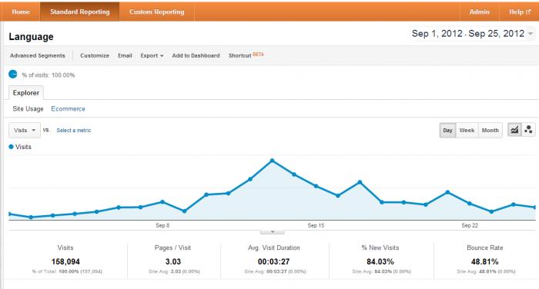Open the Visits metric dropdown
Image resolution: width=539 pixels, height=289 pixels.
[x=25, y=130]
